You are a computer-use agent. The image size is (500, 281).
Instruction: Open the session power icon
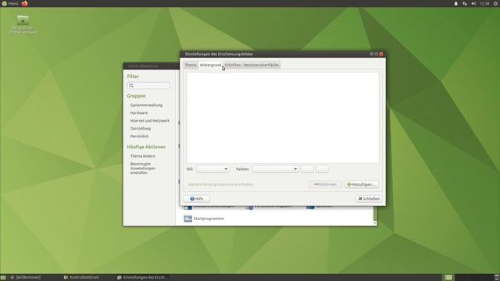496,3
